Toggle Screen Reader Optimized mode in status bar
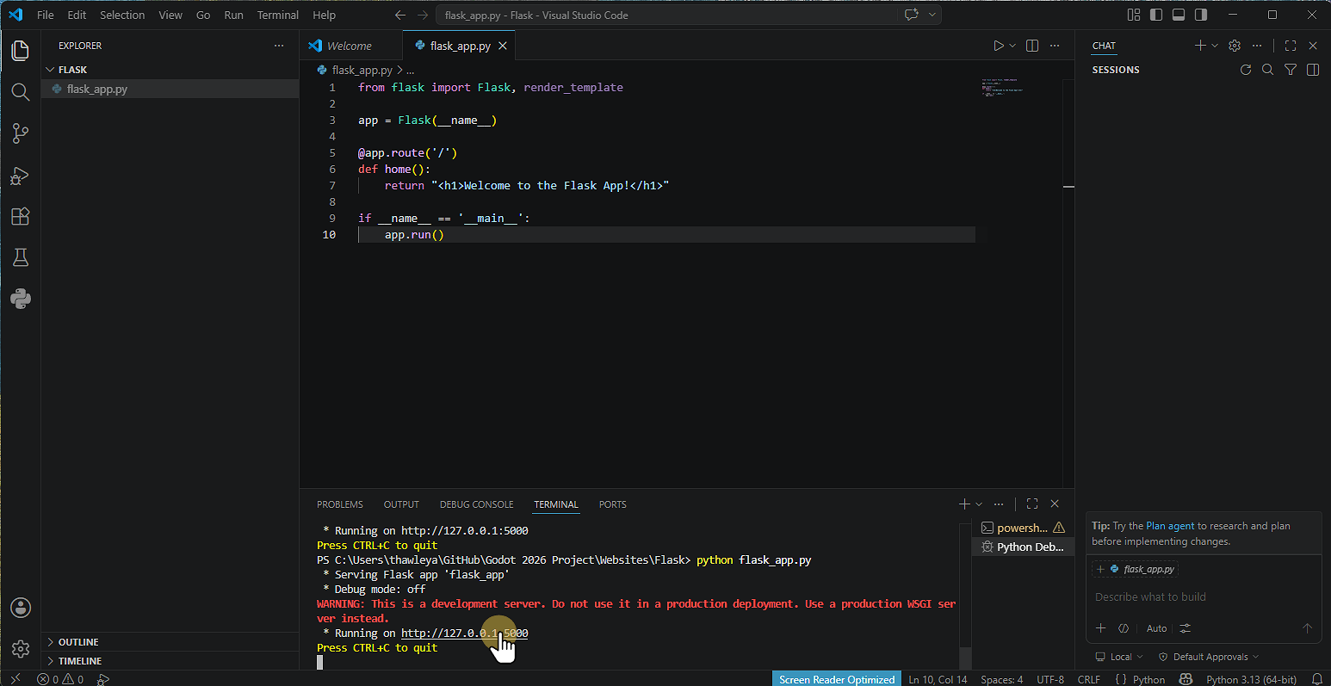This screenshot has width=1331, height=686. pyautogui.click(x=837, y=679)
